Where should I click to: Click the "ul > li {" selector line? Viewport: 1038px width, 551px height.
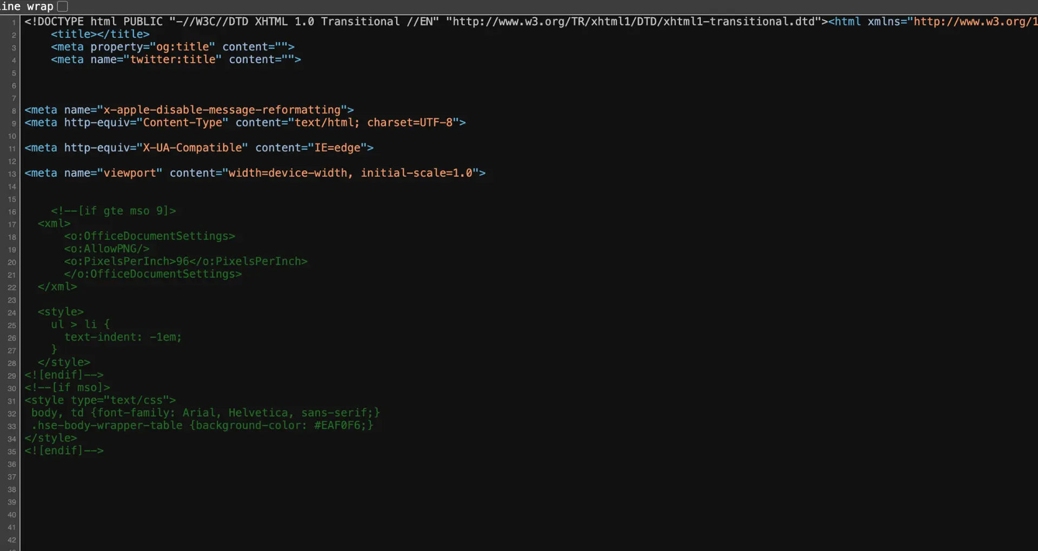[81, 325]
